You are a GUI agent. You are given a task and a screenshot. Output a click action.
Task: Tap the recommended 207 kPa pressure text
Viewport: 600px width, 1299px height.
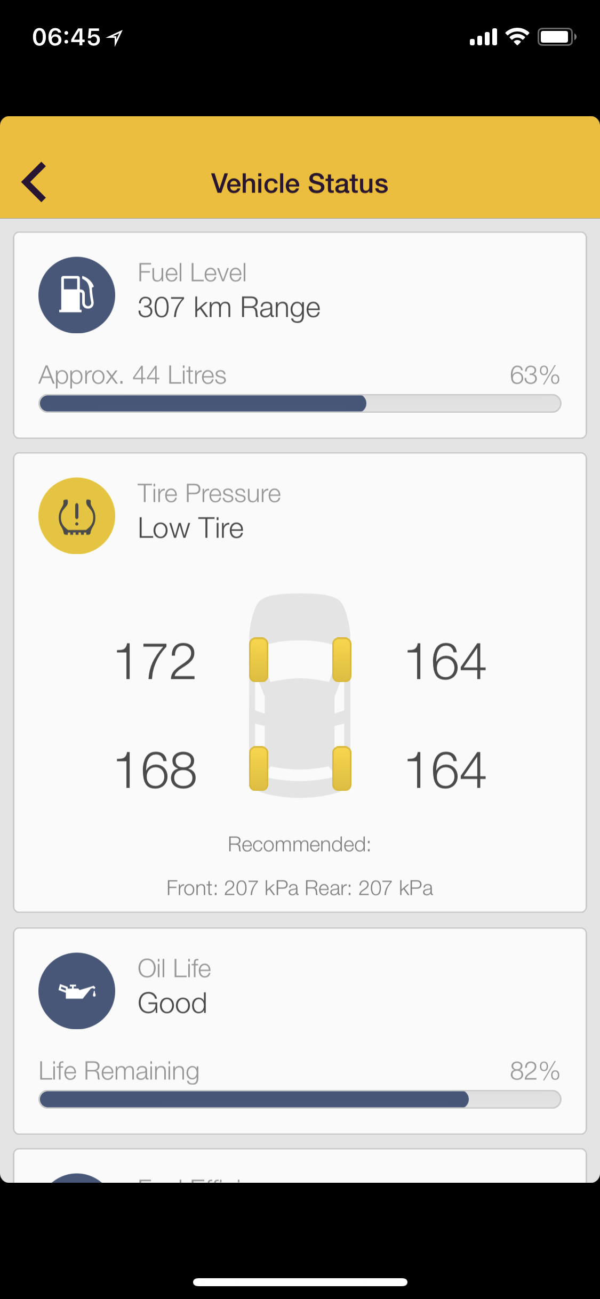(x=300, y=888)
